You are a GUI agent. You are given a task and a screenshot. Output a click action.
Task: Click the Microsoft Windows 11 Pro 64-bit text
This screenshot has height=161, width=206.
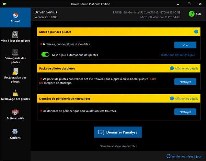coord(160,17)
